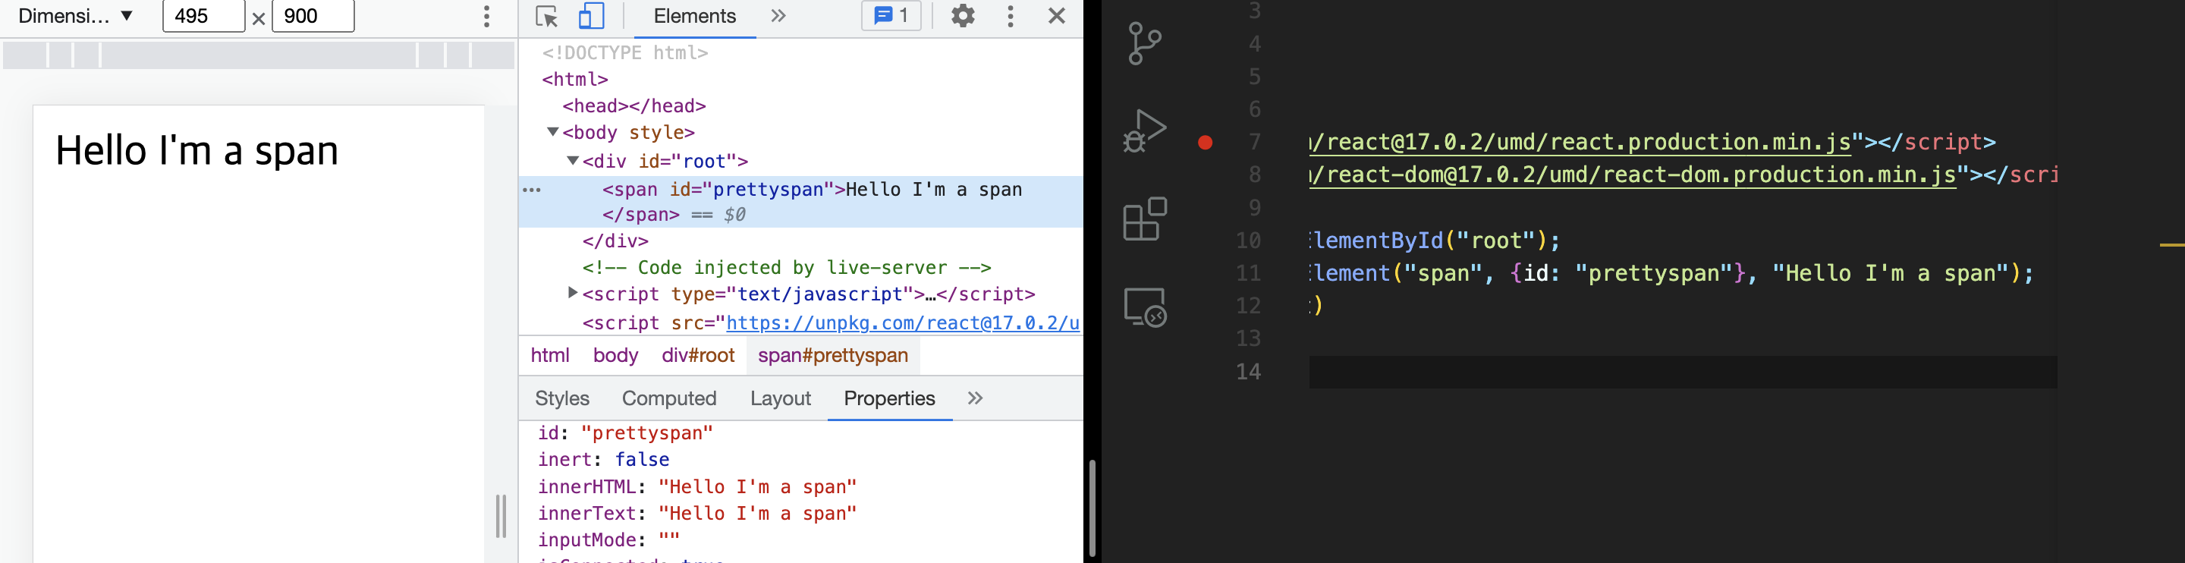2185x563 pixels.
Task: Edit the height field showing 900
Action: coord(313,16)
